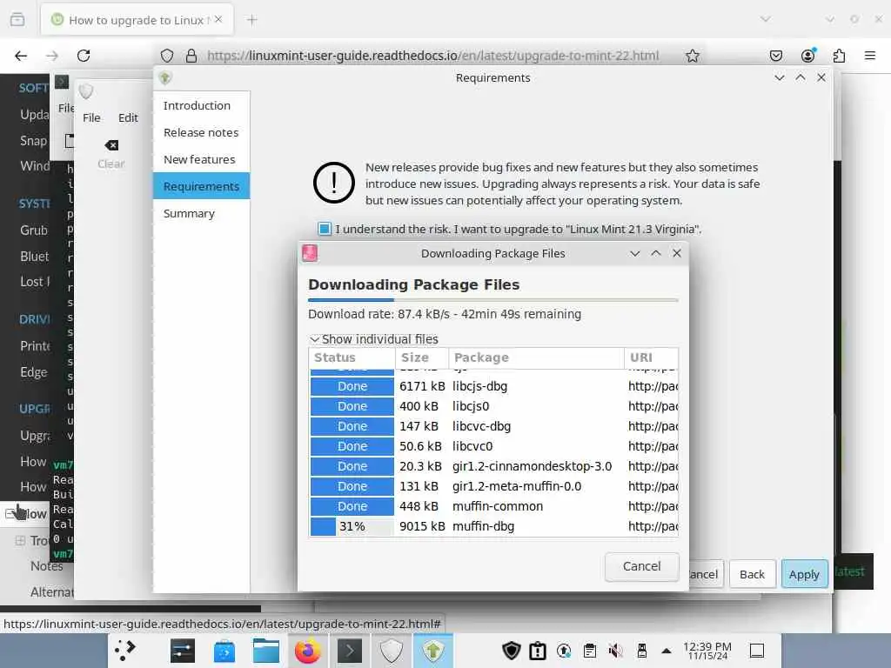This screenshot has width=891, height=668.
Task: Click Apply in the Requirements window
Action: (804, 574)
